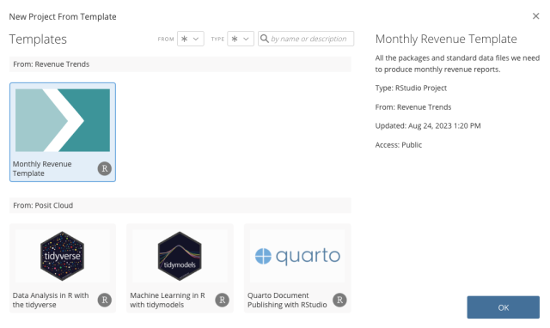Screen dimensions: 550x328
Task: Click the 'Monthly Revenue Template' details heading
Action: coord(446,39)
